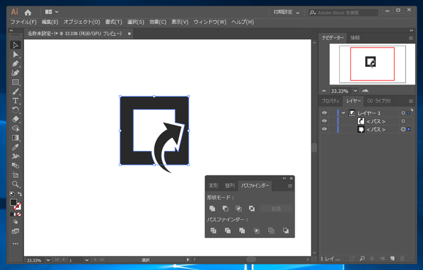Viewport: 423px width, 270px height.
Task: Click the drawing mode icon
Action: click(15, 222)
